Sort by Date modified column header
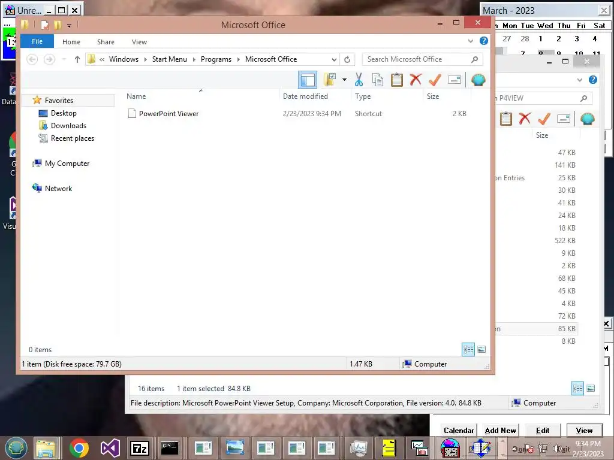614x460 pixels. 305,96
